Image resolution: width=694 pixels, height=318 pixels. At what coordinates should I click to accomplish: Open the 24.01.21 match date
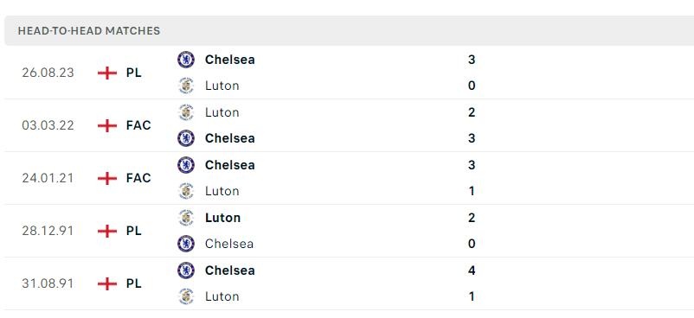click(48, 178)
